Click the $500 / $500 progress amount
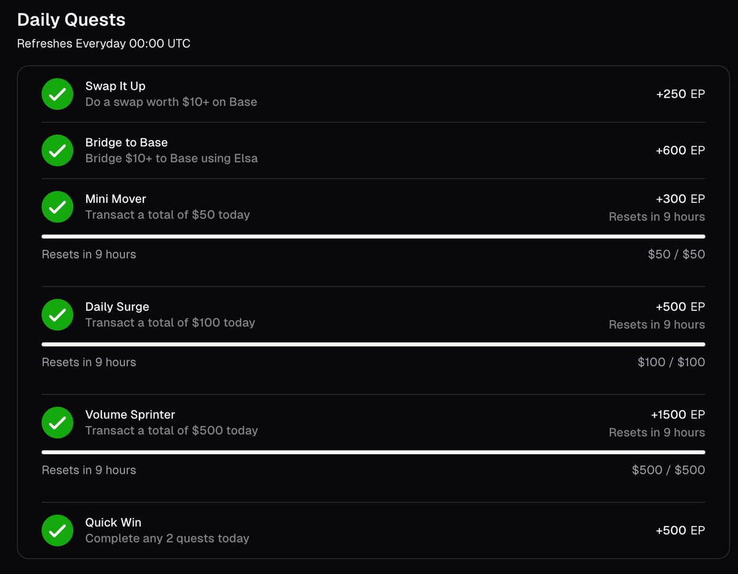The height and width of the screenshot is (574, 738). [x=669, y=470]
